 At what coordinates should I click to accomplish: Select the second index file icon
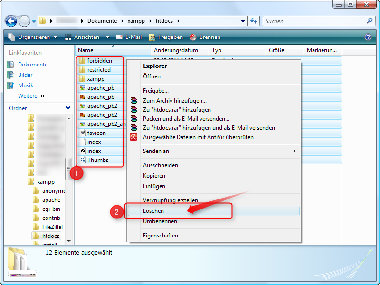83,151
